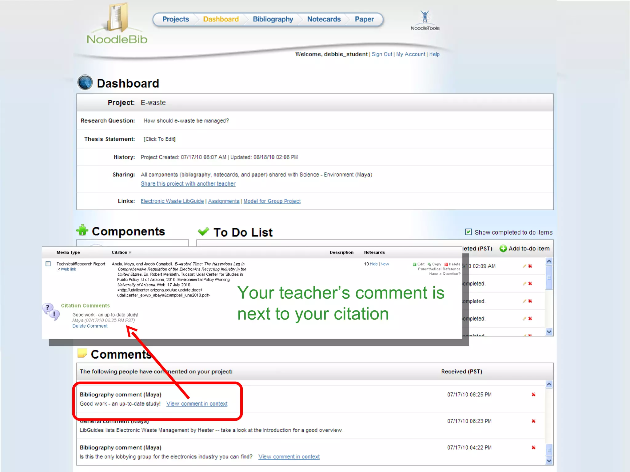Image resolution: width=630 pixels, height=472 pixels.
Task: Open My Account link
Action: [x=411, y=54]
